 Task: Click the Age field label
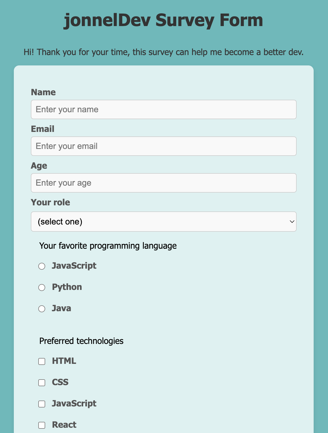tap(39, 166)
